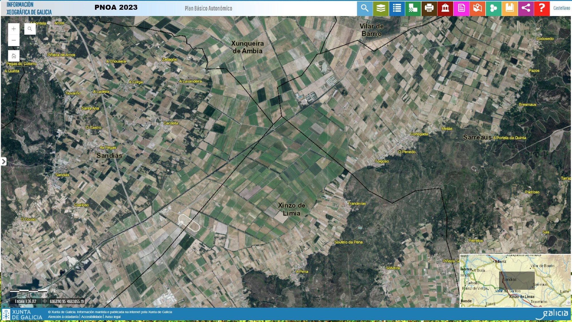This screenshot has width=572, height=322.
Task: Click the printer icon to print map
Action: [429, 8]
